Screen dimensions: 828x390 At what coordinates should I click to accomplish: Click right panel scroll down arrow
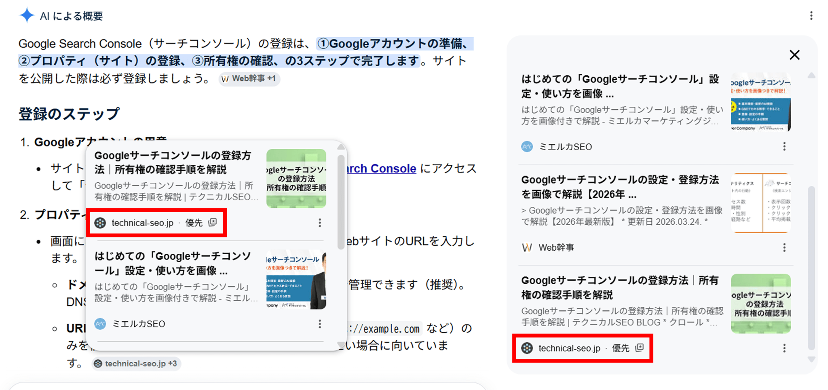(811, 359)
